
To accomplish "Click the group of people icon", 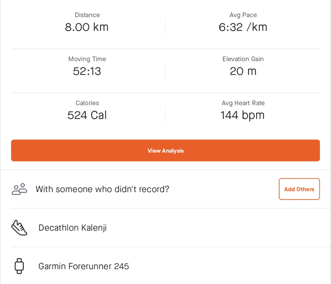I will tap(19, 189).
